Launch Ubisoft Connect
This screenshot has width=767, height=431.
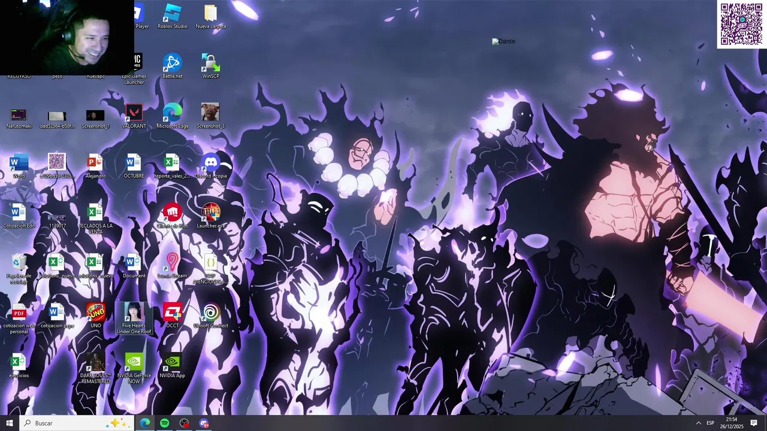point(210,315)
